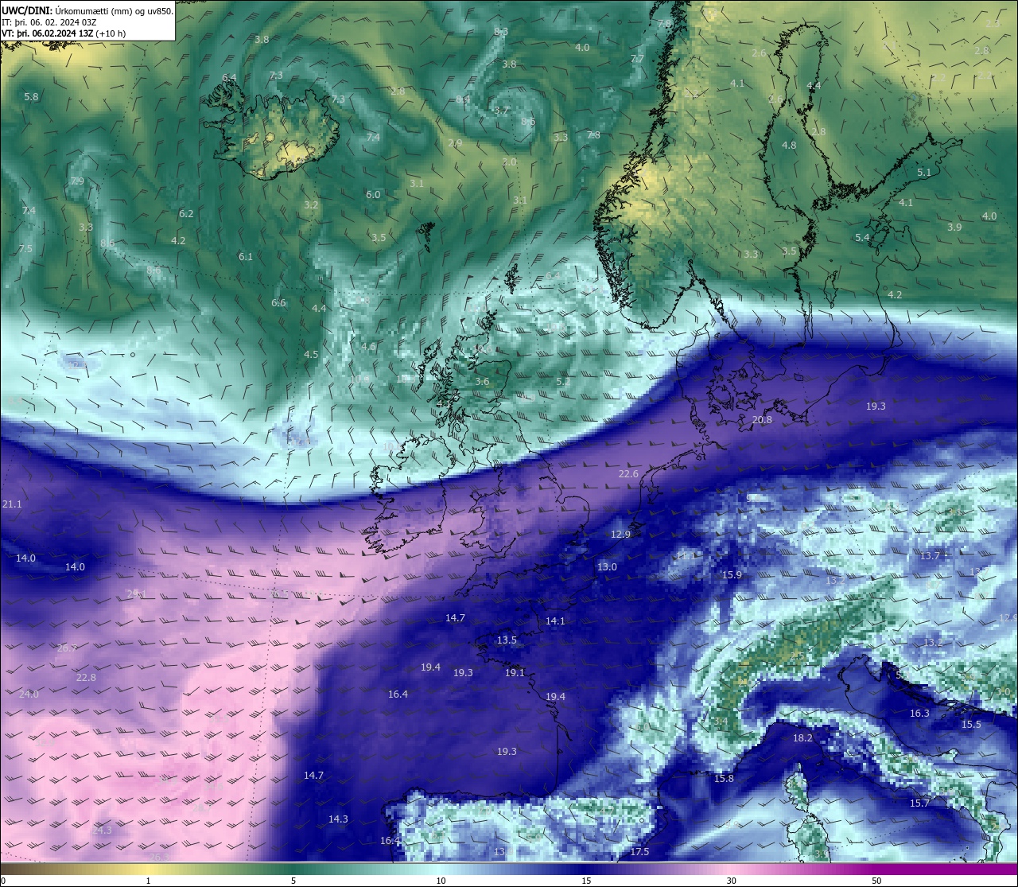Click the 30 tick on the color scale

click(x=731, y=881)
